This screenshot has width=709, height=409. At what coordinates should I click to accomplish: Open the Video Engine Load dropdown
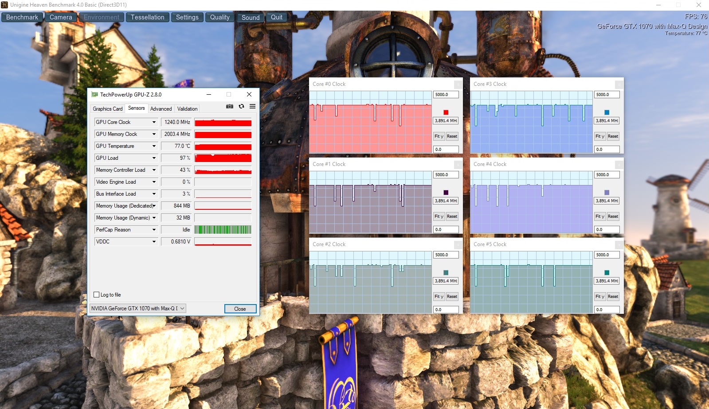coord(154,182)
